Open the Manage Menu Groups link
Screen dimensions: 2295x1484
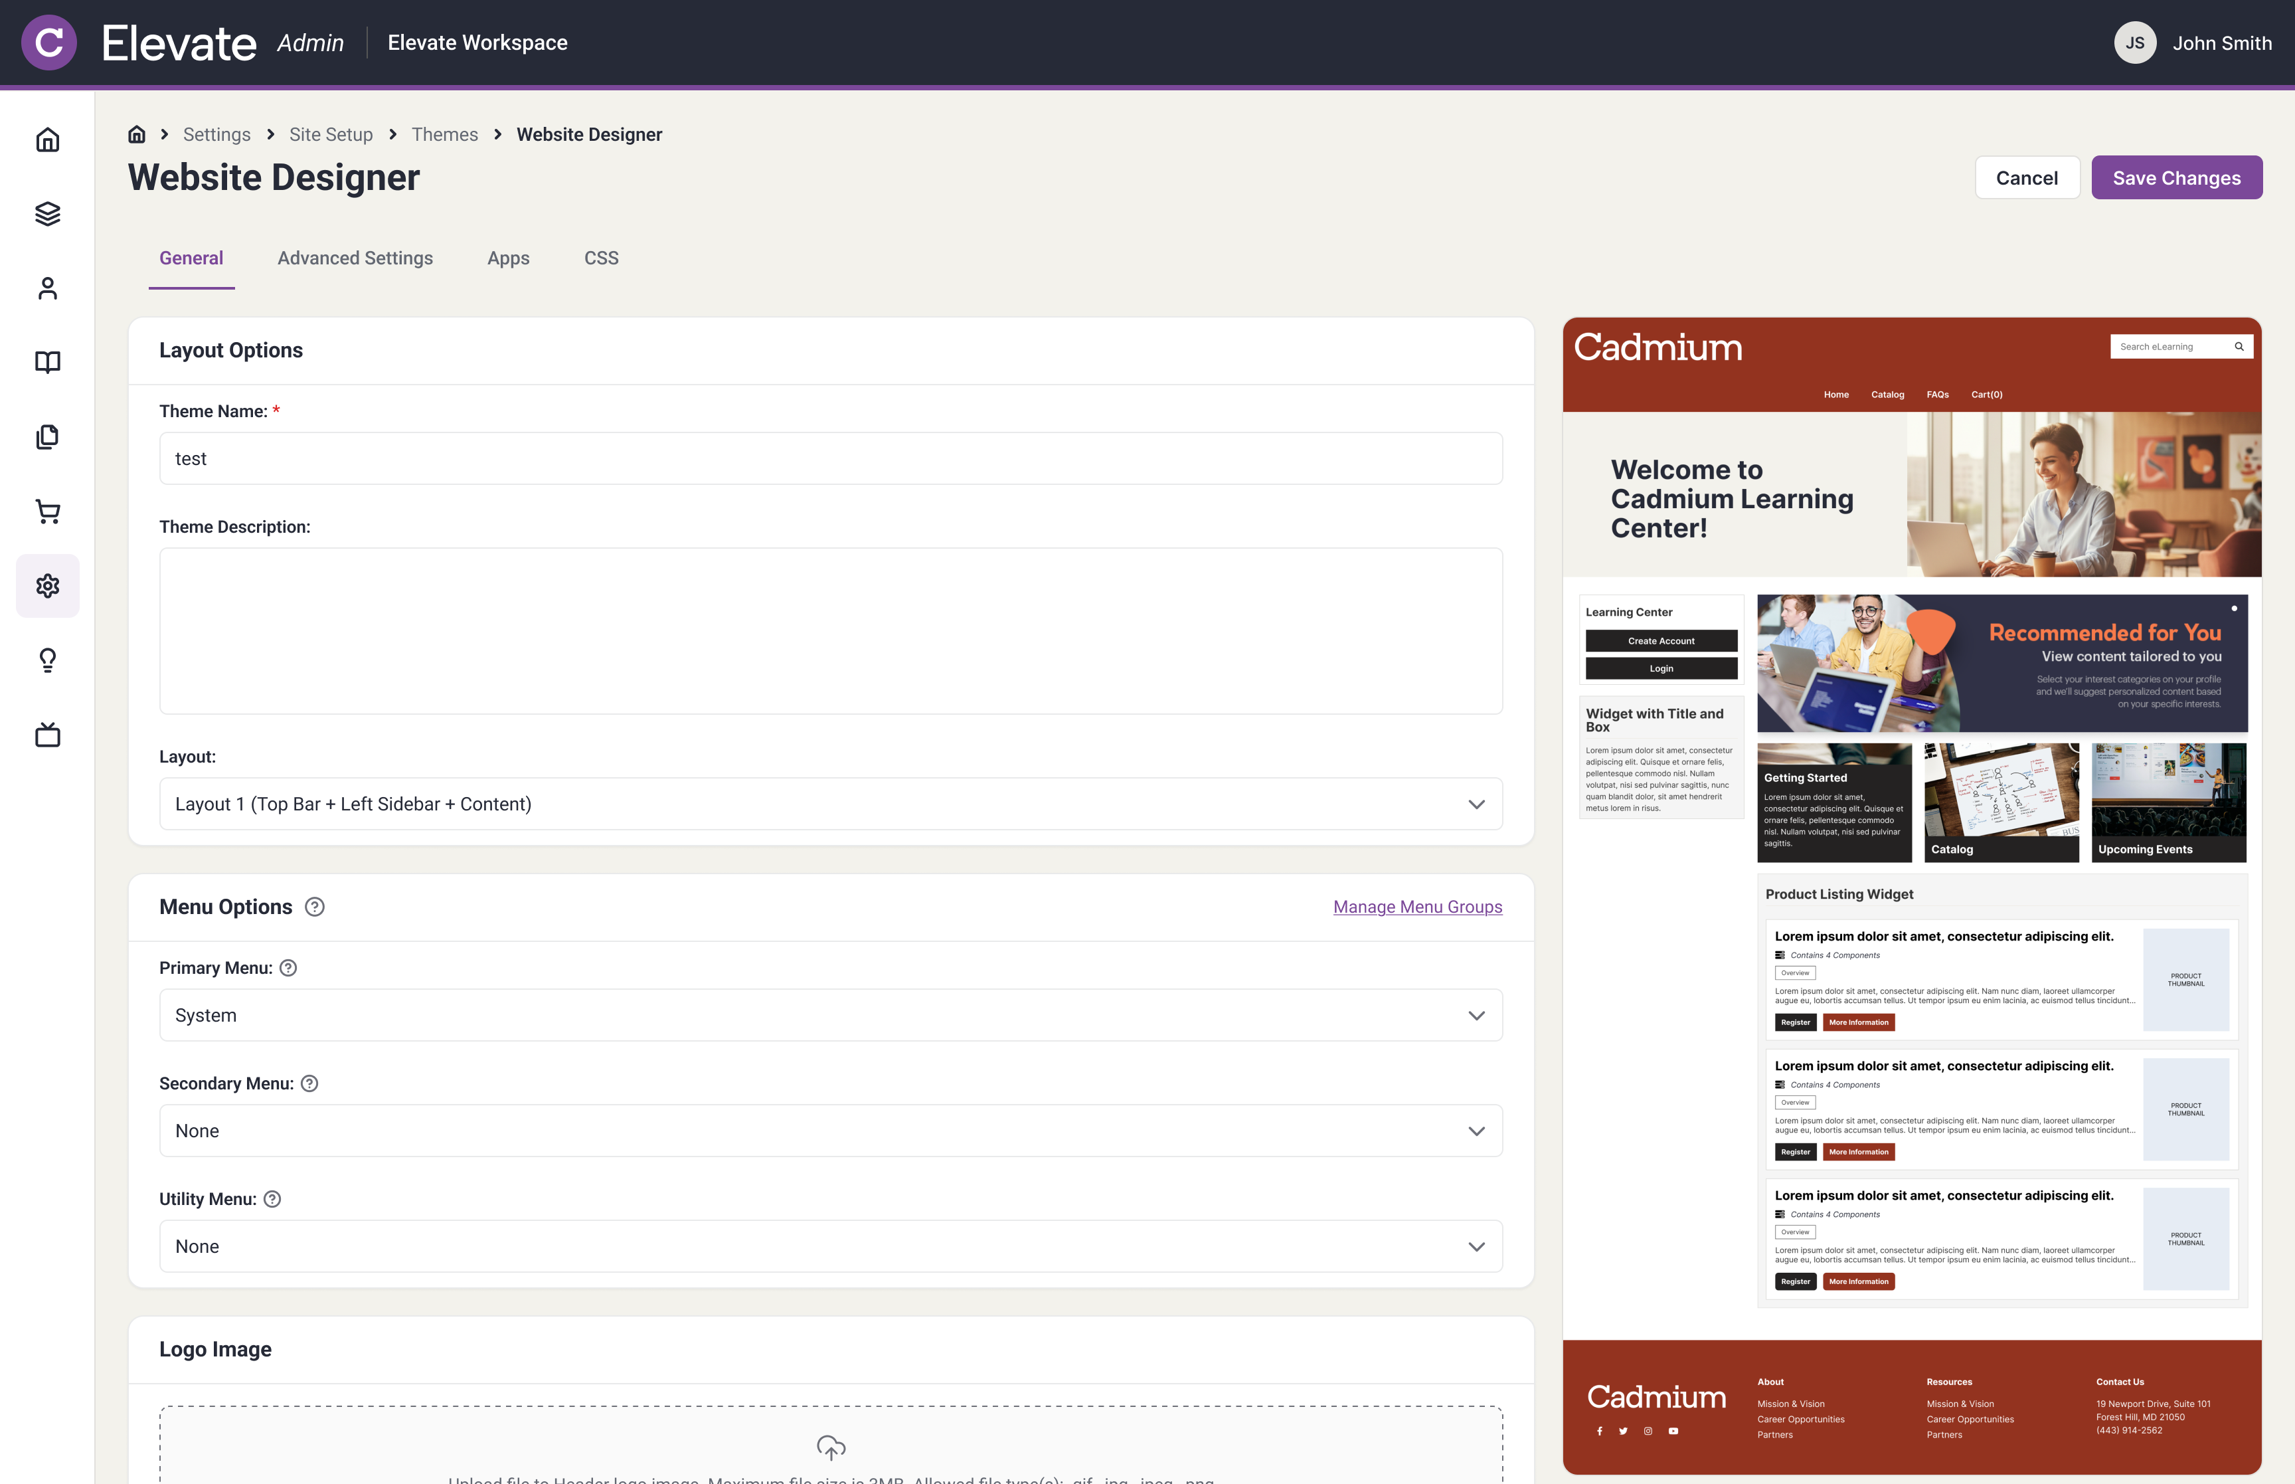click(x=1418, y=907)
